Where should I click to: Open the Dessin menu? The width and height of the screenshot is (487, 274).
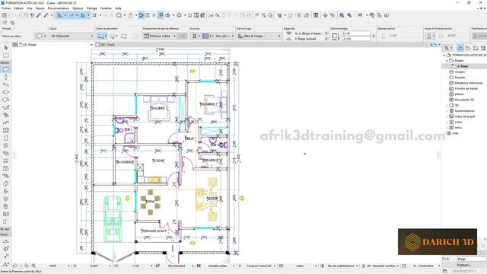(40, 8)
